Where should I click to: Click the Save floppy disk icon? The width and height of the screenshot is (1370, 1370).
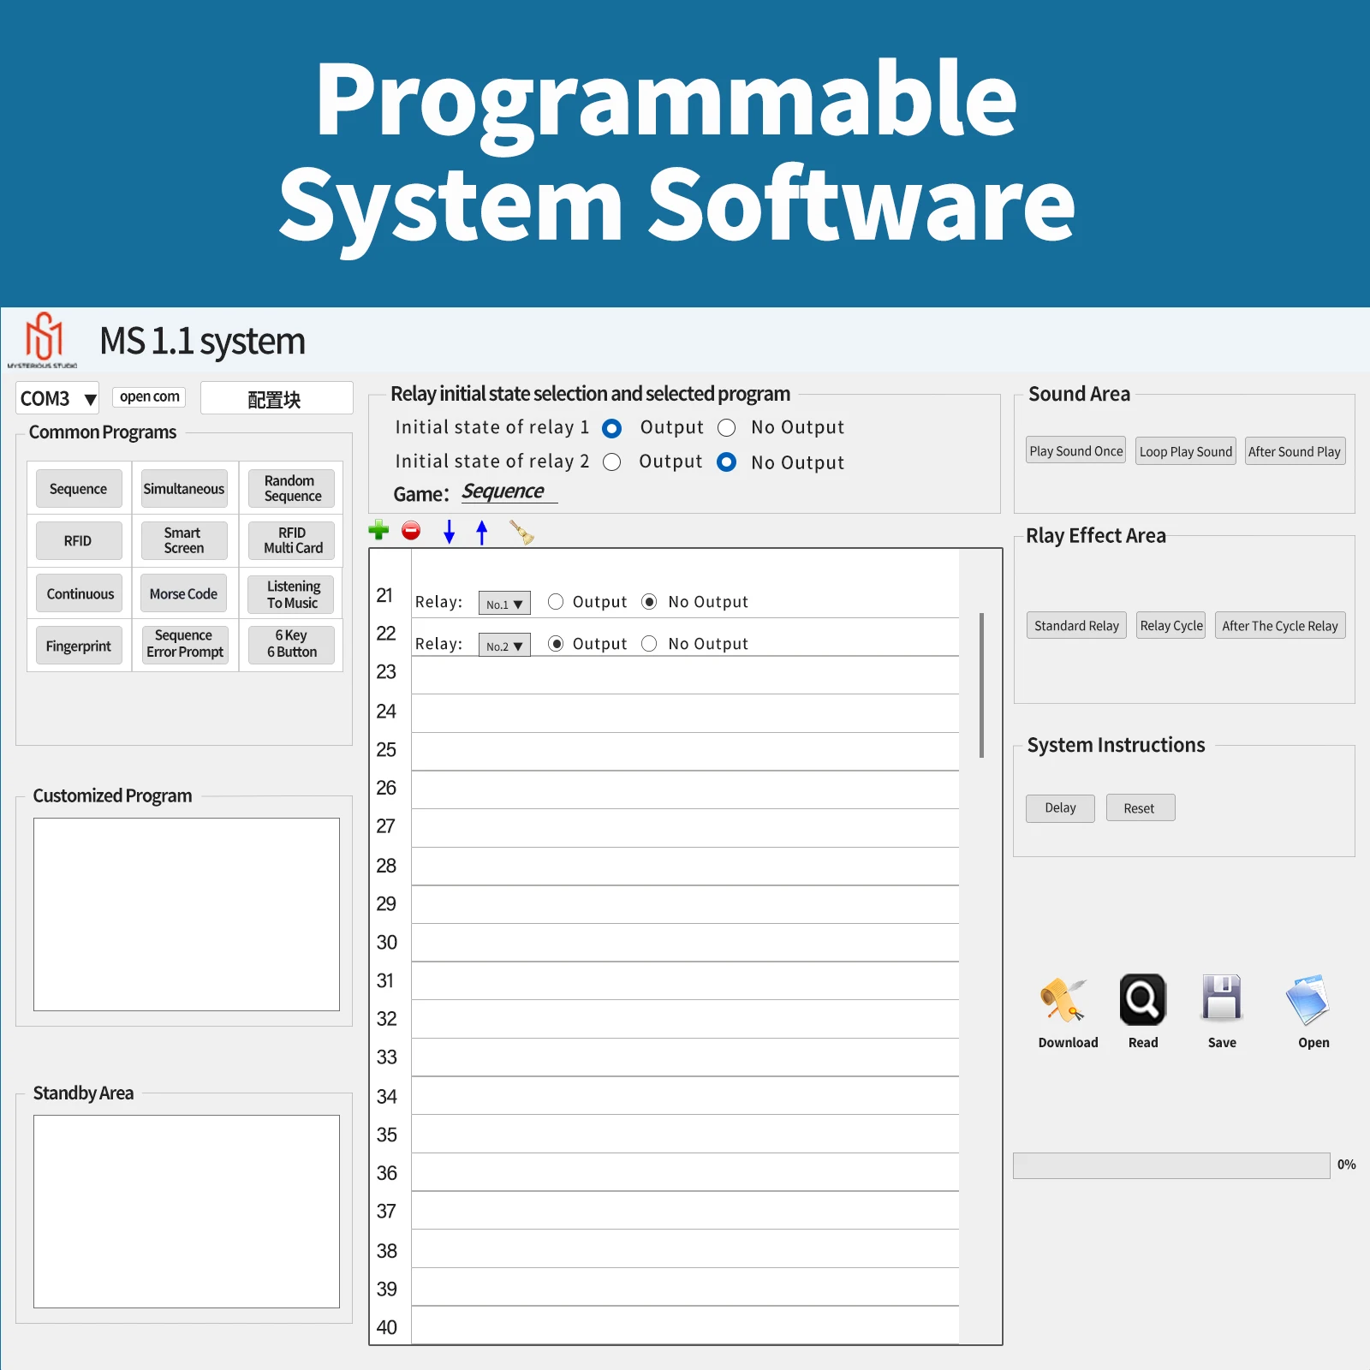(1222, 998)
